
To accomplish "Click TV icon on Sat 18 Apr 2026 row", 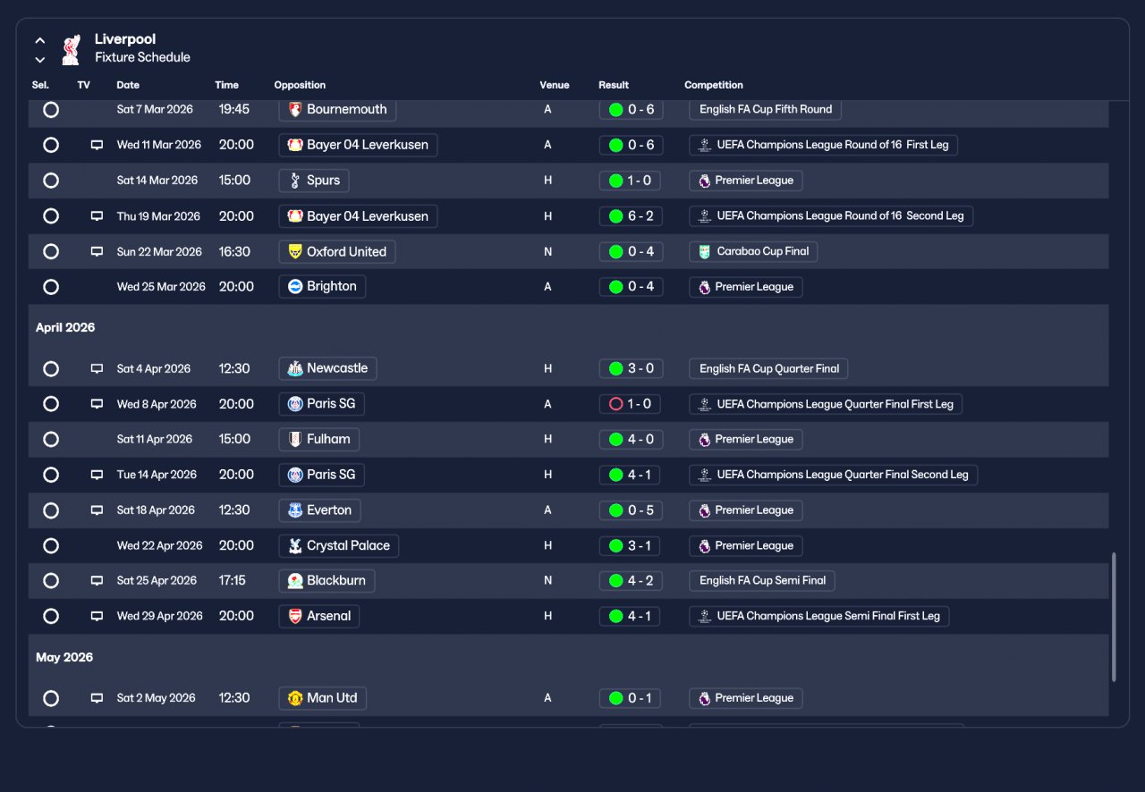I will click(x=97, y=510).
